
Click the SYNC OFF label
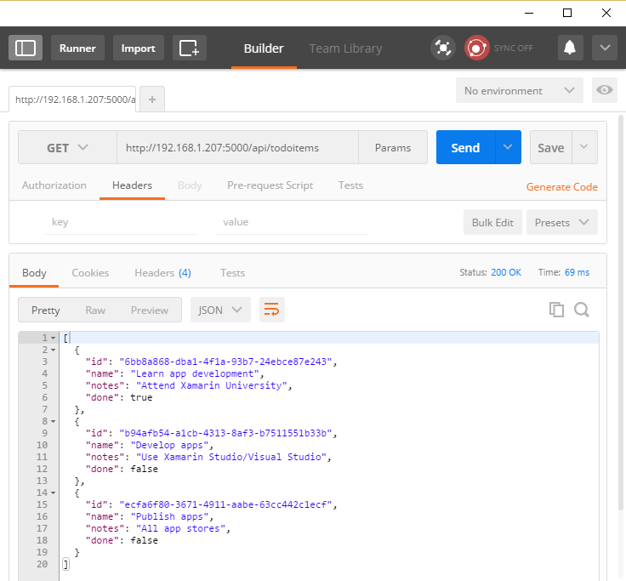point(513,48)
